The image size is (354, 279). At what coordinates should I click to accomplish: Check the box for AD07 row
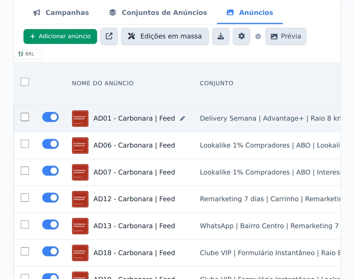tap(25, 171)
